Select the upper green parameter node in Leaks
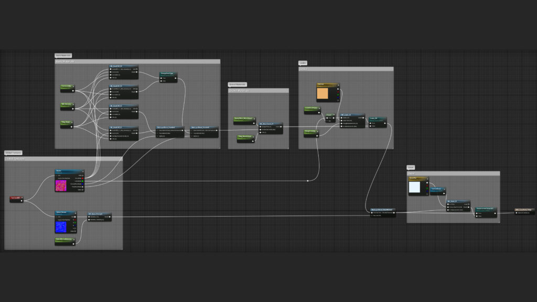Viewport: 537px width, 302px height. (312, 110)
